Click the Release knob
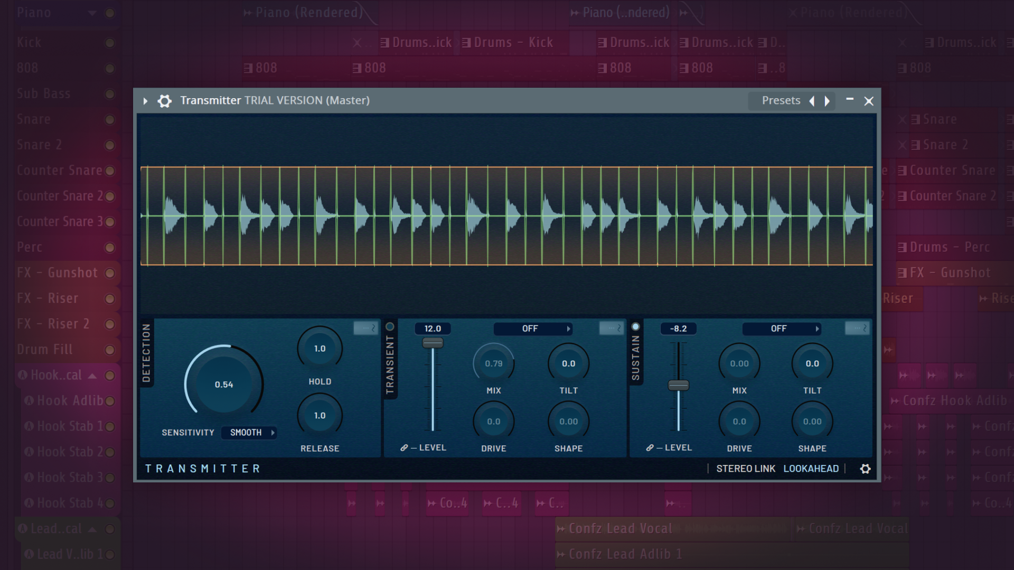This screenshot has width=1014, height=570. pyautogui.click(x=320, y=416)
